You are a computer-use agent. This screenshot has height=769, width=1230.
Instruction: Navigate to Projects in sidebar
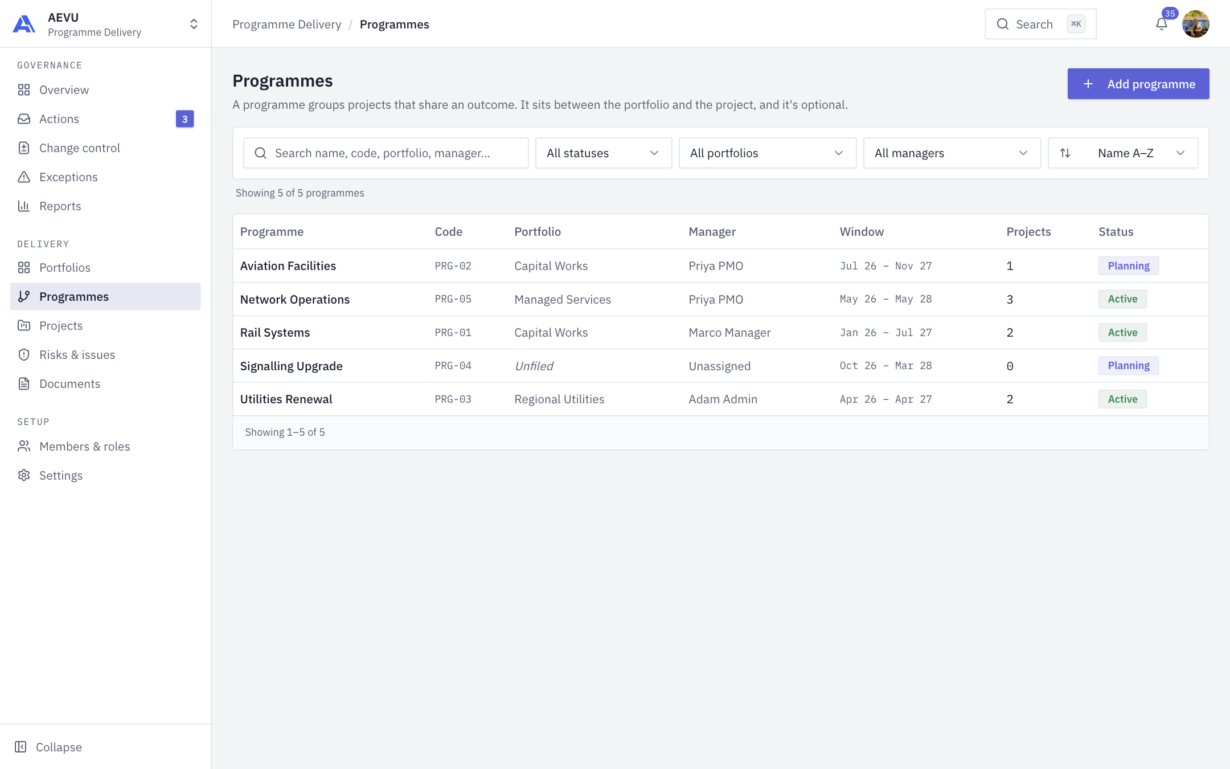click(105, 326)
